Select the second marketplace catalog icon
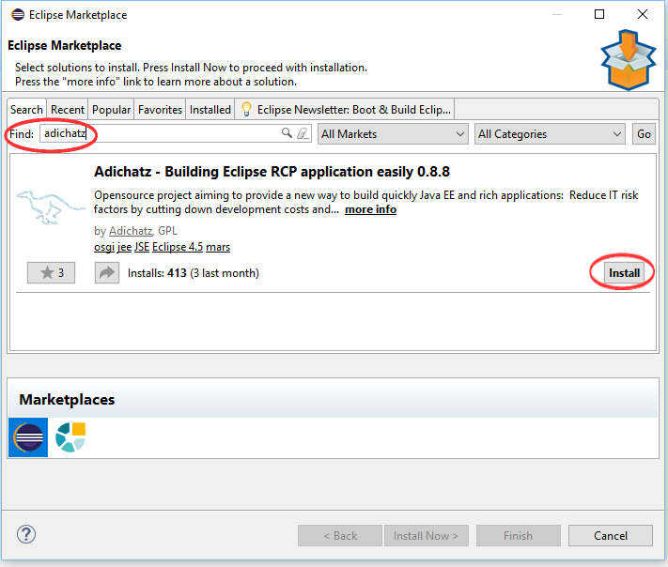The height and width of the screenshot is (567, 668). (70, 437)
